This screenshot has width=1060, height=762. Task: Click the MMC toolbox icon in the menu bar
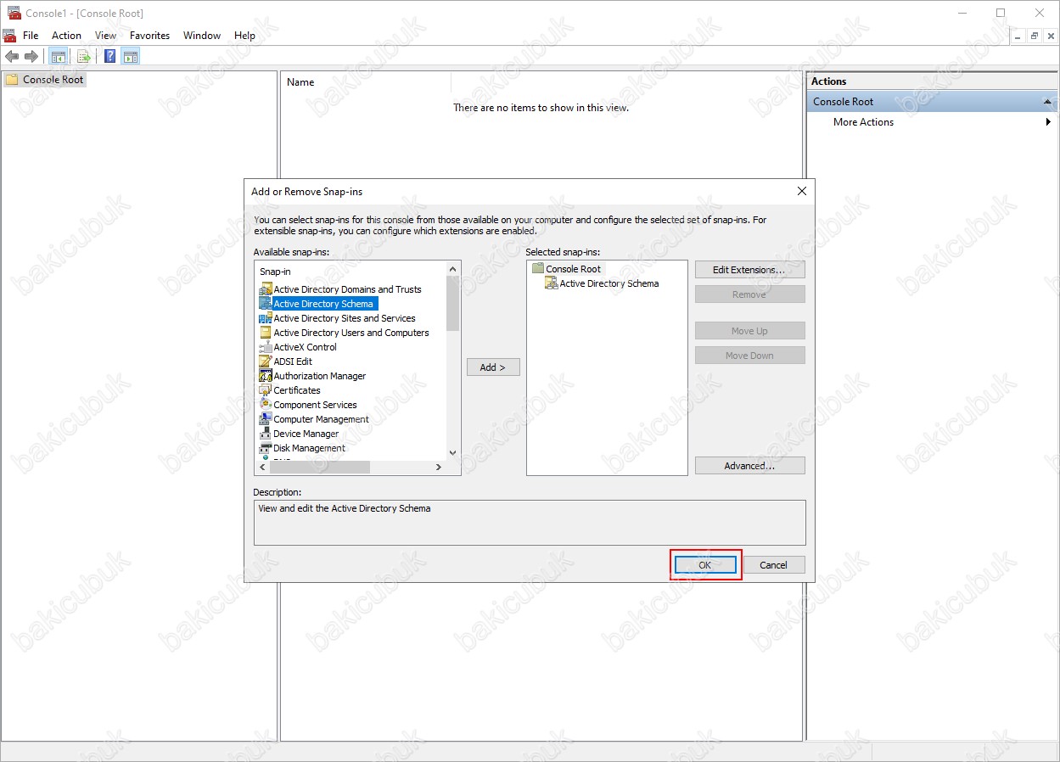point(9,36)
